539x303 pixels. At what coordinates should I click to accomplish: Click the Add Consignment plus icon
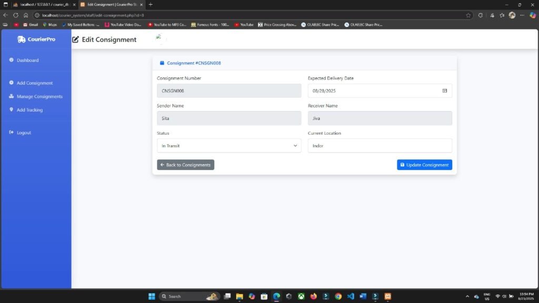[x=11, y=83]
